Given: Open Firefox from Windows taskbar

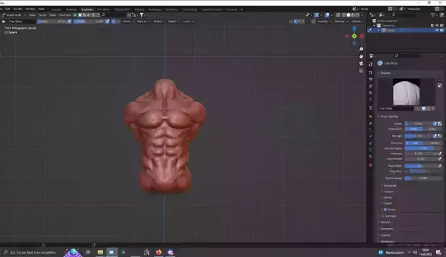Looking at the screenshot, I should [x=158, y=252].
